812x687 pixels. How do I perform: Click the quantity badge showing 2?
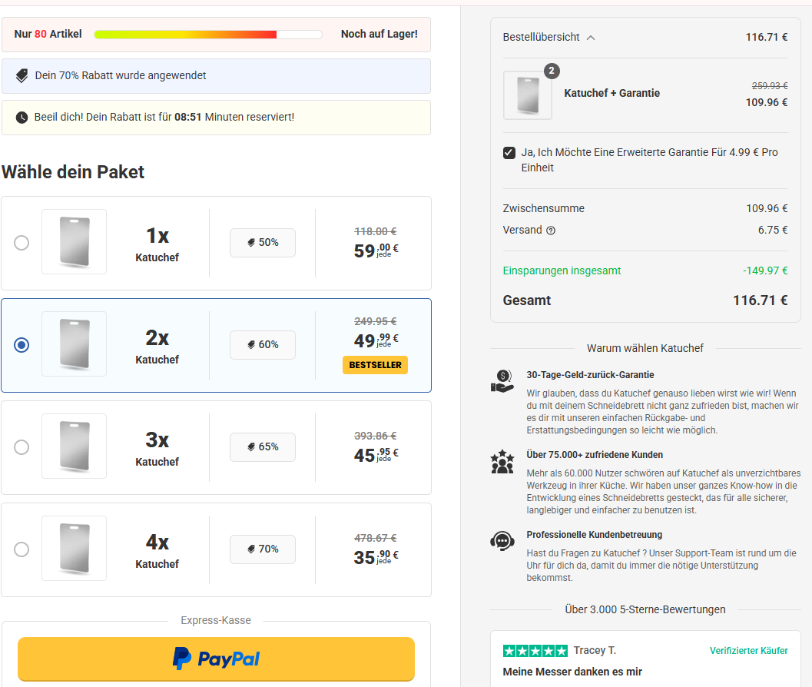point(552,71)
